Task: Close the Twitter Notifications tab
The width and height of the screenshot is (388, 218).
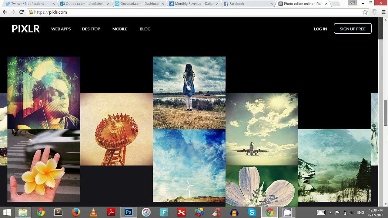Action: tap(54, 4)
